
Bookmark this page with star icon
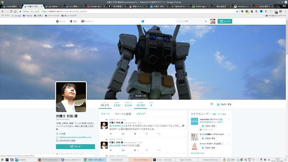[x=237, y=11]
